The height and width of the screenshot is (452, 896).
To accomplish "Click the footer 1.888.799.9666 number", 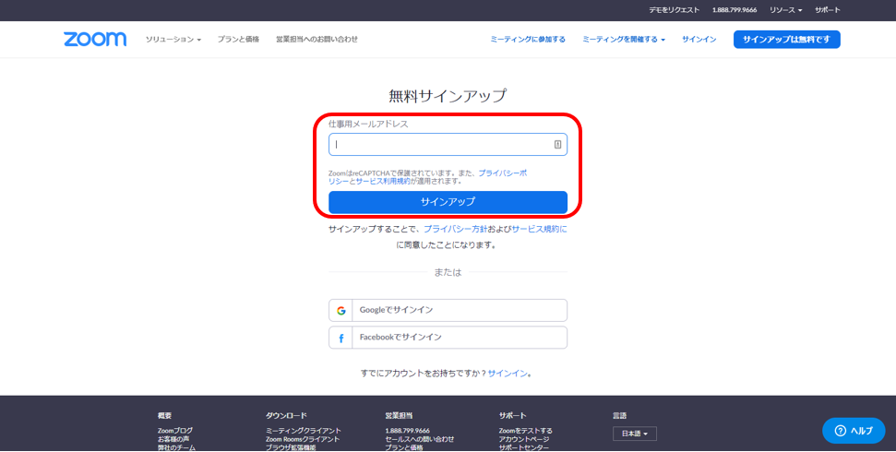I will click(408, 430).
